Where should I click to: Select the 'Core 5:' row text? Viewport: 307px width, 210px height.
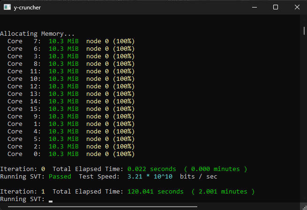(x=71, y=139)
